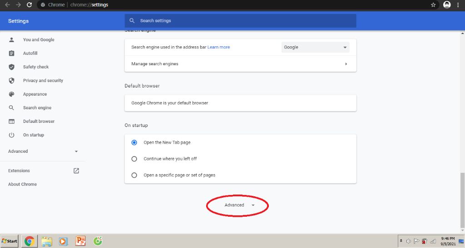465x248 pixels.
Task: Click the window icon for Default browser
Action: pos(11,122)
